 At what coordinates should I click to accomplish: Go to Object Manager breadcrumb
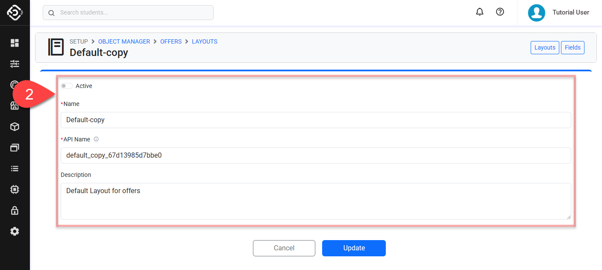[124, 41]
